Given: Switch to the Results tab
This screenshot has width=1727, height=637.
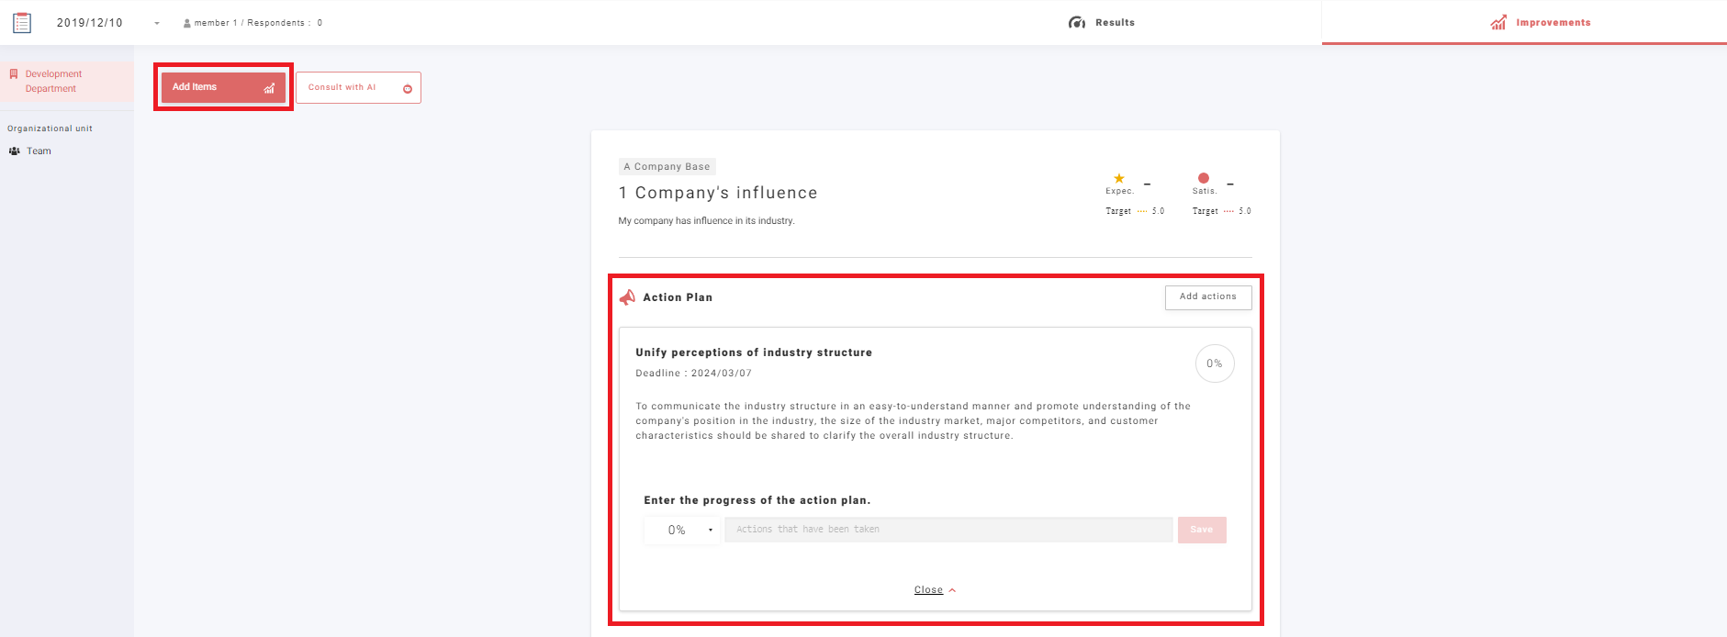Looking at the screenshot, I should 1102,23.
